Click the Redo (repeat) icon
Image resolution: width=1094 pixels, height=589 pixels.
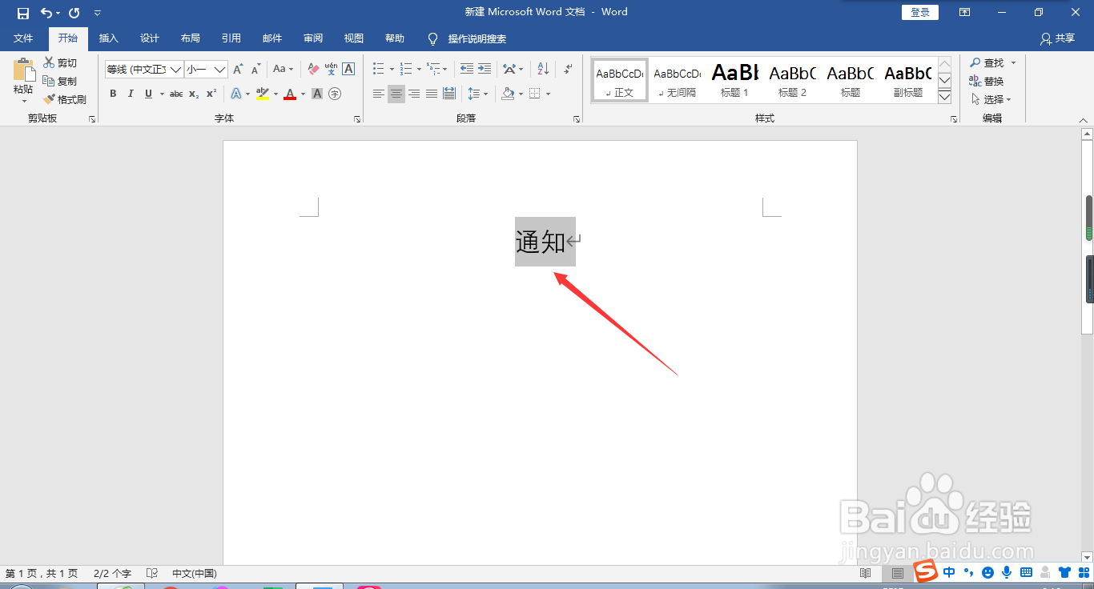pyautogui.click(x=74, y=13)
